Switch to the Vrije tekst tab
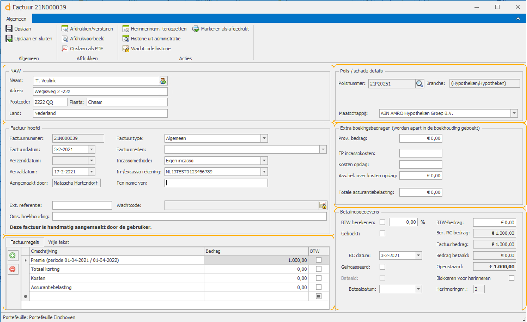The width and height of the screenshot is (527, 322). pyautogui.click(x=59, y=242)
